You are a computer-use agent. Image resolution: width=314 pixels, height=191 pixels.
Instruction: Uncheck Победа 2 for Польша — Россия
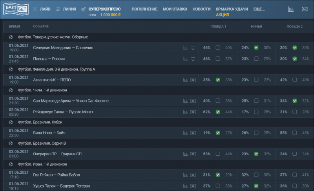pos(295,59)
